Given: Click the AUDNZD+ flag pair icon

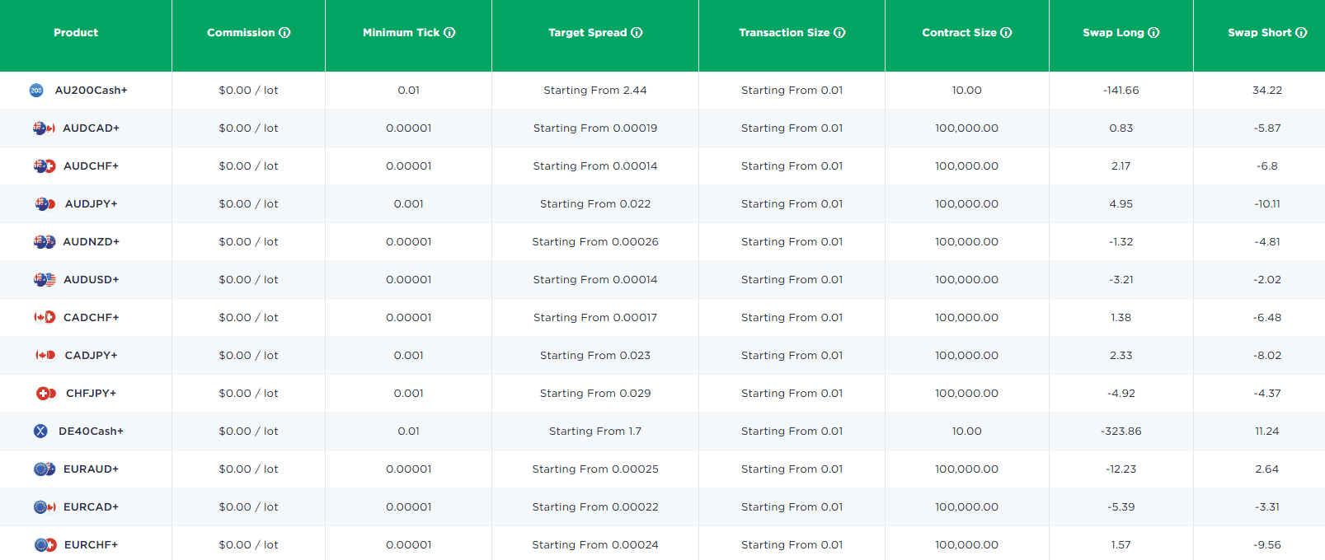Looking at the screenshot, I should point(45,242).
